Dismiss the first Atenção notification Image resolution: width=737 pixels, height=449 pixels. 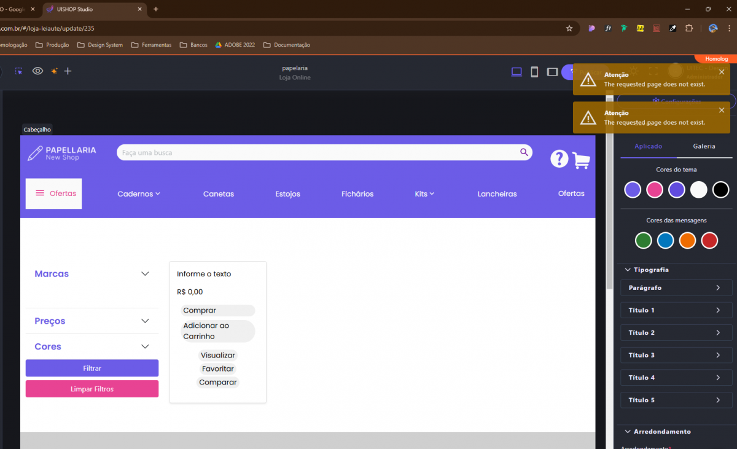tap(722, 72)
